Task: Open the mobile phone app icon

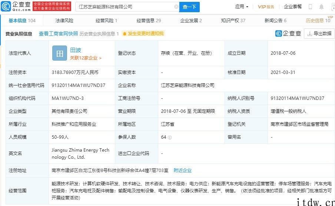Action: [x=310, y=7]
